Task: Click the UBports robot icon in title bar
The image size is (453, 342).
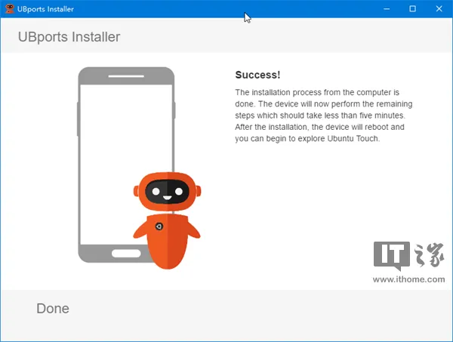Action: [x=10, y=8]
